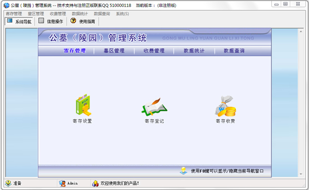
Task: Click the 系统导航 monitor icon
Action: point(10,21)
